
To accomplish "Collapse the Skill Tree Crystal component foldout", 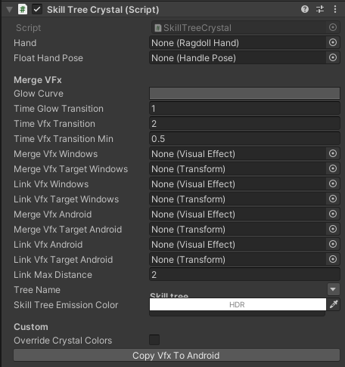I will (x=9, y=10).
